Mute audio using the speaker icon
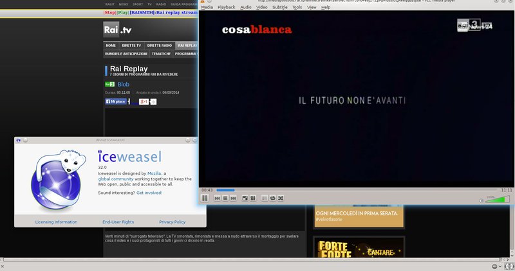Image resolution: width=515 pixels, height=271 pixels. [x=481, y=200]
